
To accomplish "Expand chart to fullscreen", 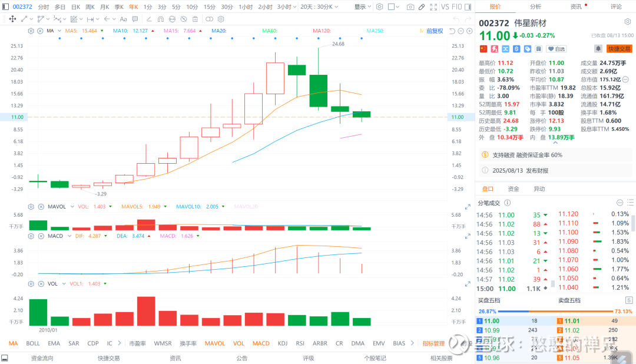I will (x=433, y=7).
